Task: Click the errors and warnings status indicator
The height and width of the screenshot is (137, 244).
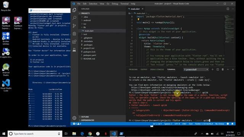Action: pos(77,124)
